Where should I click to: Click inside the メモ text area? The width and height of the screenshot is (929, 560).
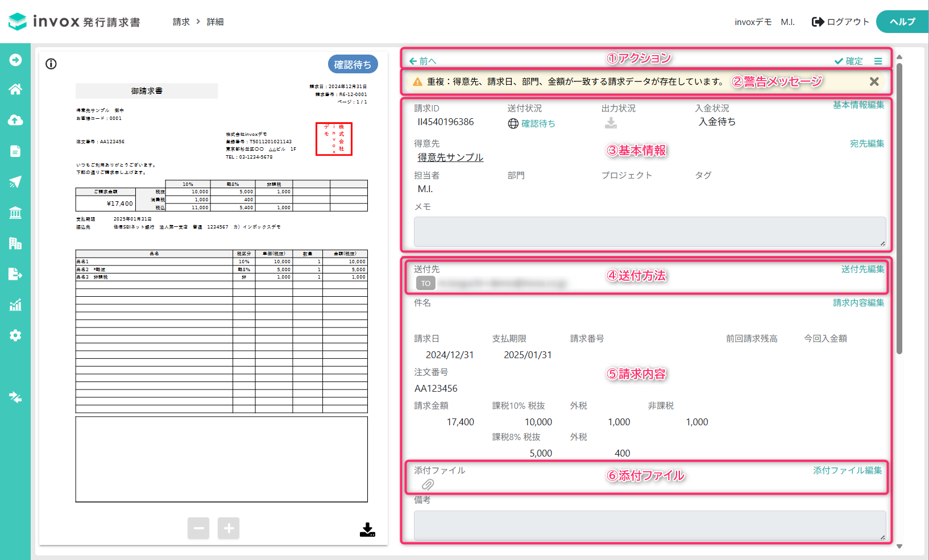[x=650, y=231]
